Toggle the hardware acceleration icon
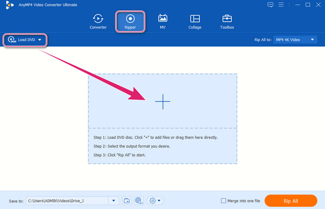The height and width of the screenshot is (209, 325). pos(139,201)
